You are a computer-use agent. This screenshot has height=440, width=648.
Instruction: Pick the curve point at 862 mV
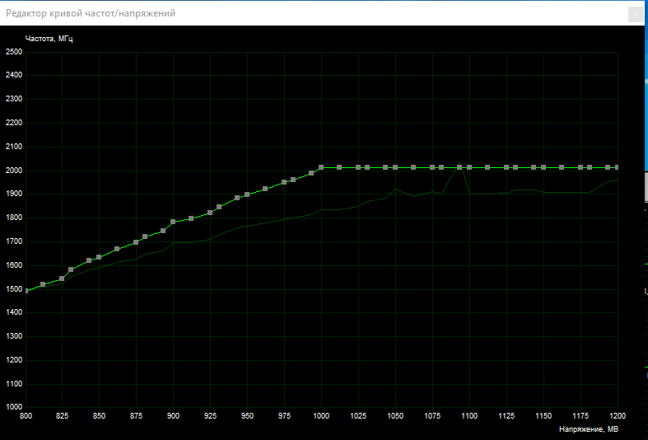point(117,249)
